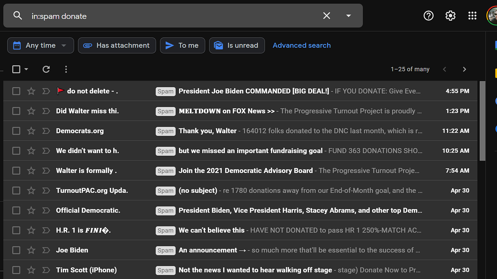The width and height of the screenshot is (497, 279).
Task: Open the Help support icon
Action: (428, 16)
